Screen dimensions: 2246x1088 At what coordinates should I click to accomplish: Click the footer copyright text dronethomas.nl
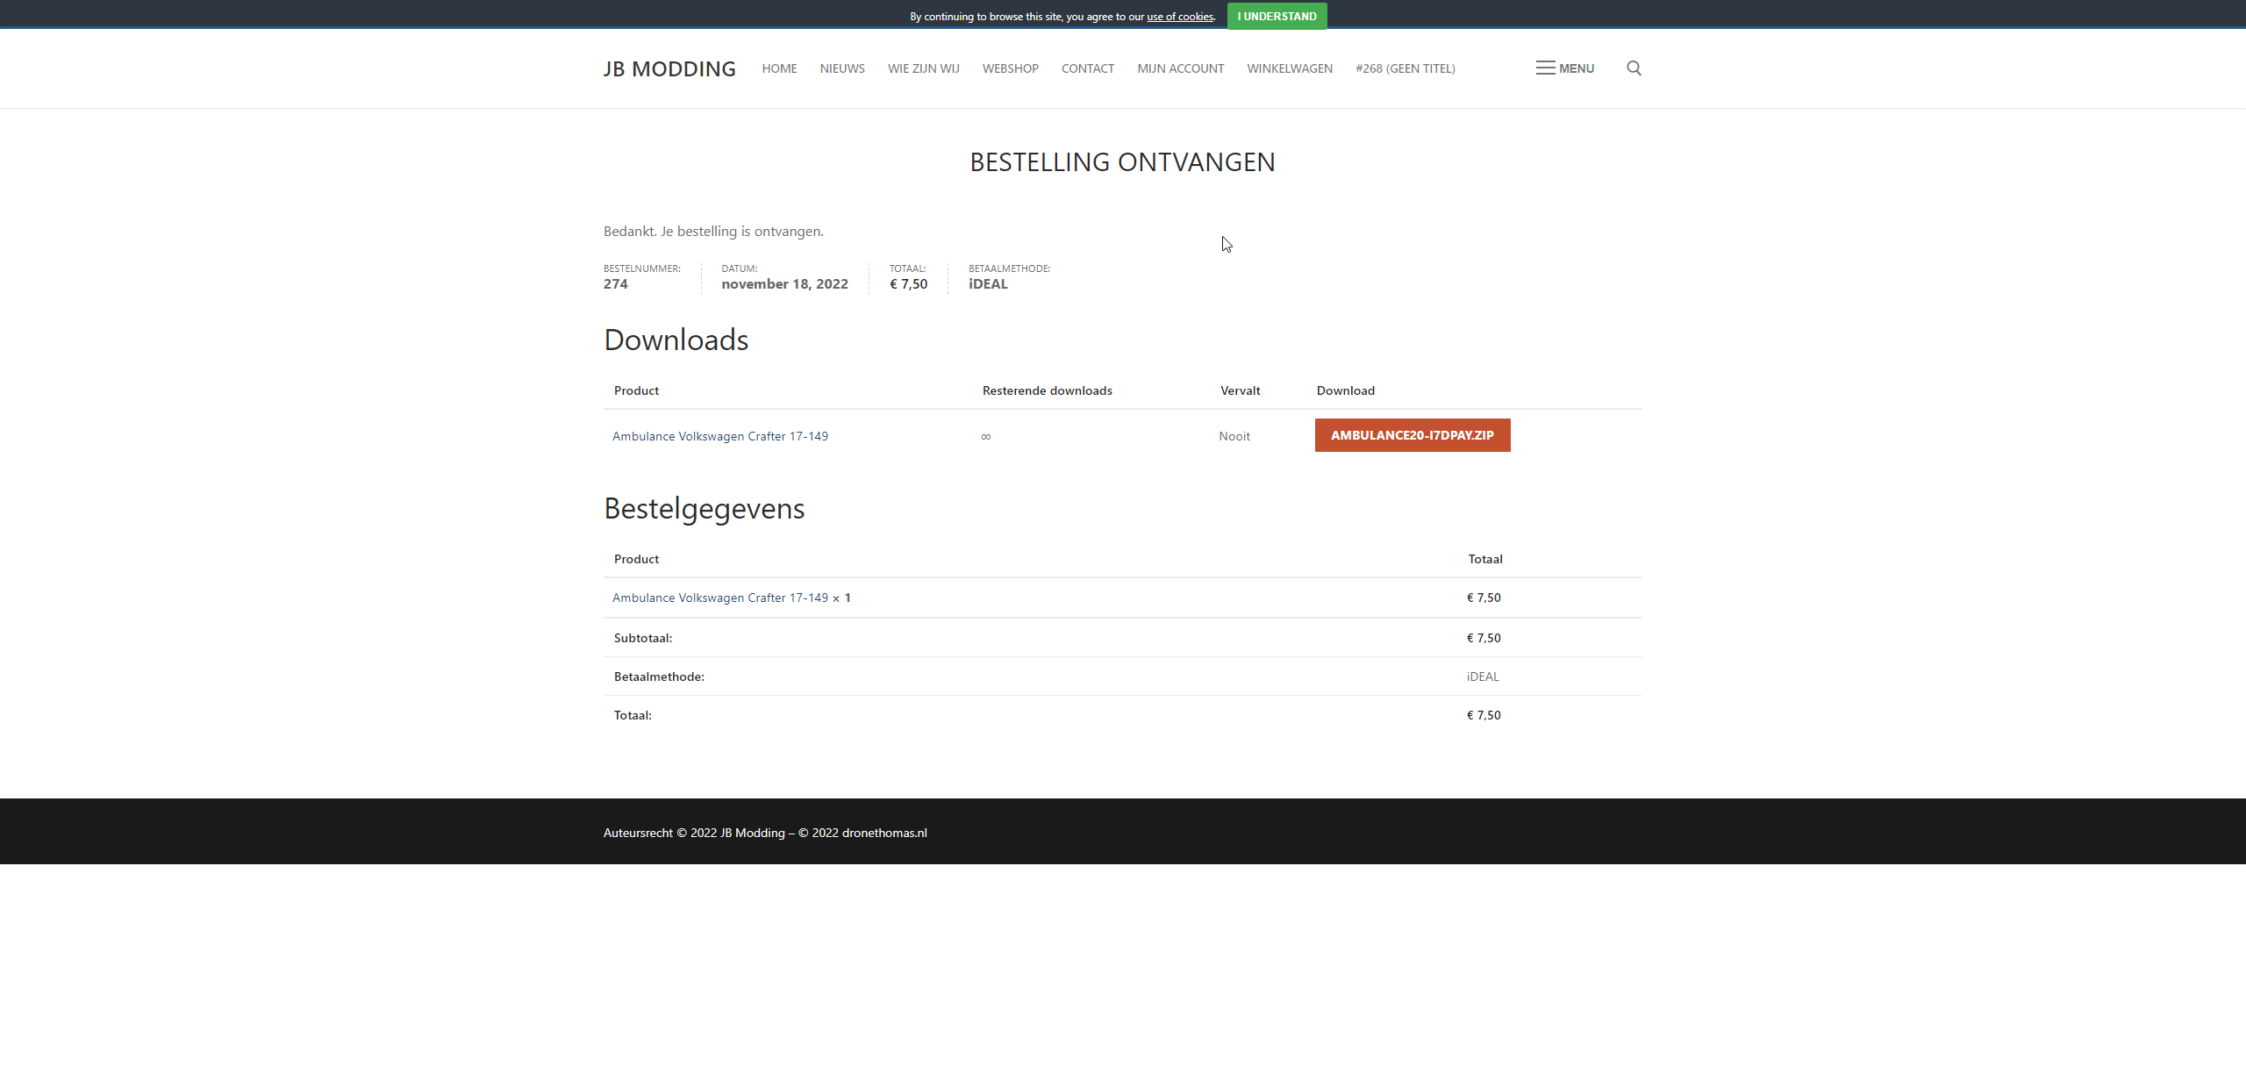883,833
